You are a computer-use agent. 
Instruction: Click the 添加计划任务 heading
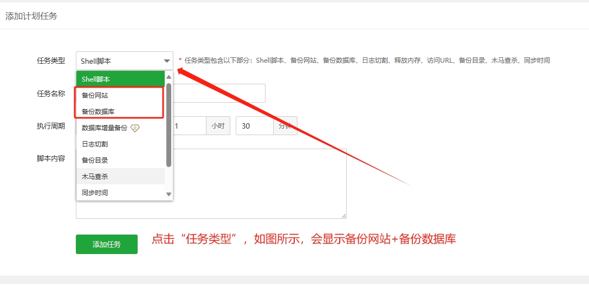(31, 16)
